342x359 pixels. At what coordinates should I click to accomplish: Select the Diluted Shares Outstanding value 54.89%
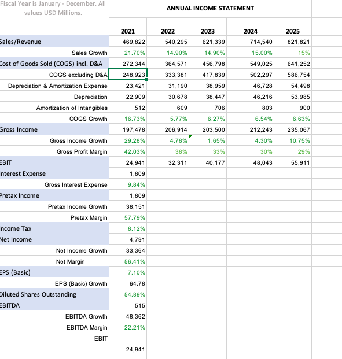click(x=128, y=294)
